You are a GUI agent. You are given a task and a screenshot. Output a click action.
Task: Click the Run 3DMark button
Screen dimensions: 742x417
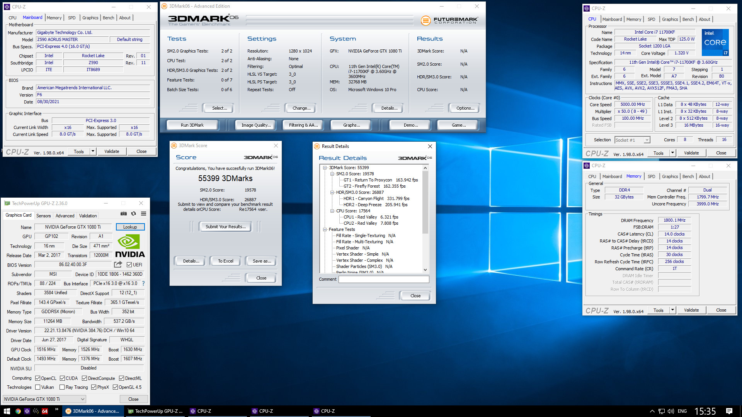pyautogui.click(x=192, y=125)
